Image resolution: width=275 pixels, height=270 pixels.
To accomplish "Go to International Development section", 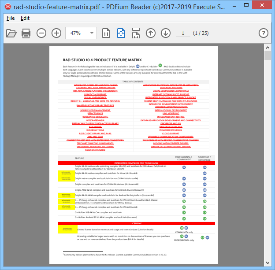I will tap(171, 110).
